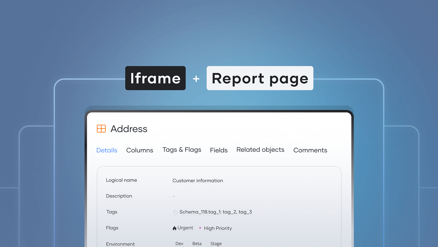Open the Related objects tab
The width and height of the screenshot is (438, 247).
(x=260, y=150)
